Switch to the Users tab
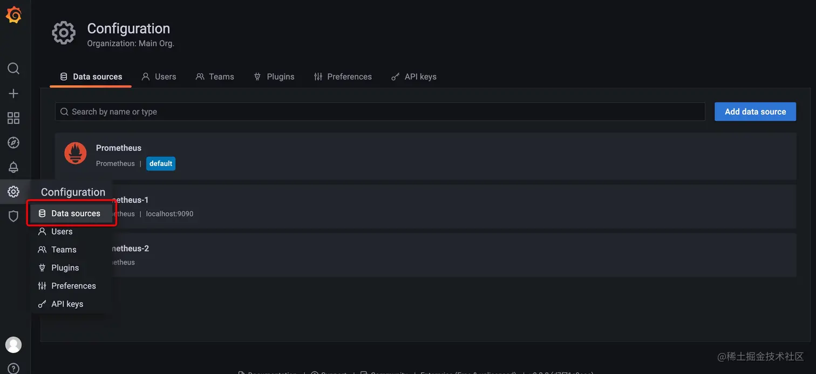816x374 pixels. click(159, 77)
